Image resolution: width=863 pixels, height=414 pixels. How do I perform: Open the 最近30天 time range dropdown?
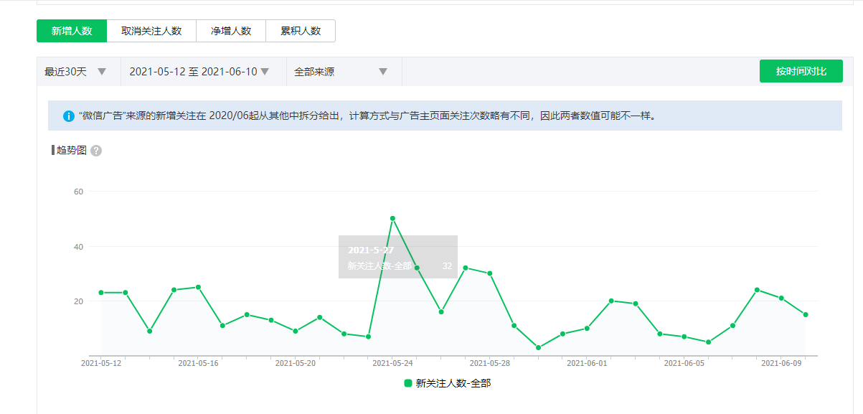tap(76, 72)
